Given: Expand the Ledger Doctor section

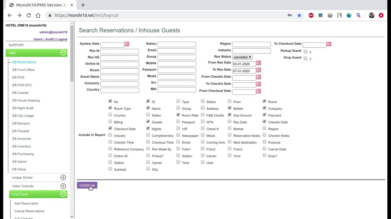Looking at the screenshot, I should [x=63, y=177].
